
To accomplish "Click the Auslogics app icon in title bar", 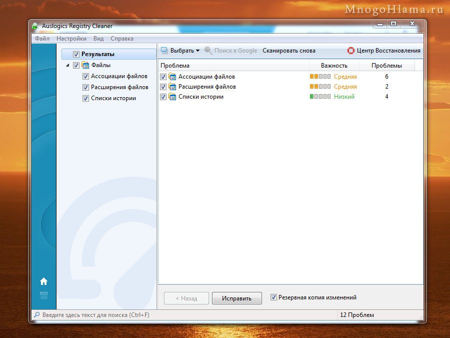I will (x=34, y=26).
